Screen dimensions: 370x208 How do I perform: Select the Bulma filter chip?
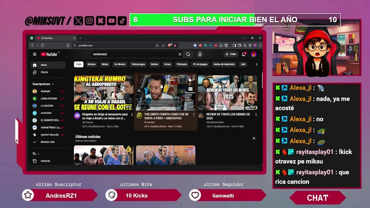[155, 64]
